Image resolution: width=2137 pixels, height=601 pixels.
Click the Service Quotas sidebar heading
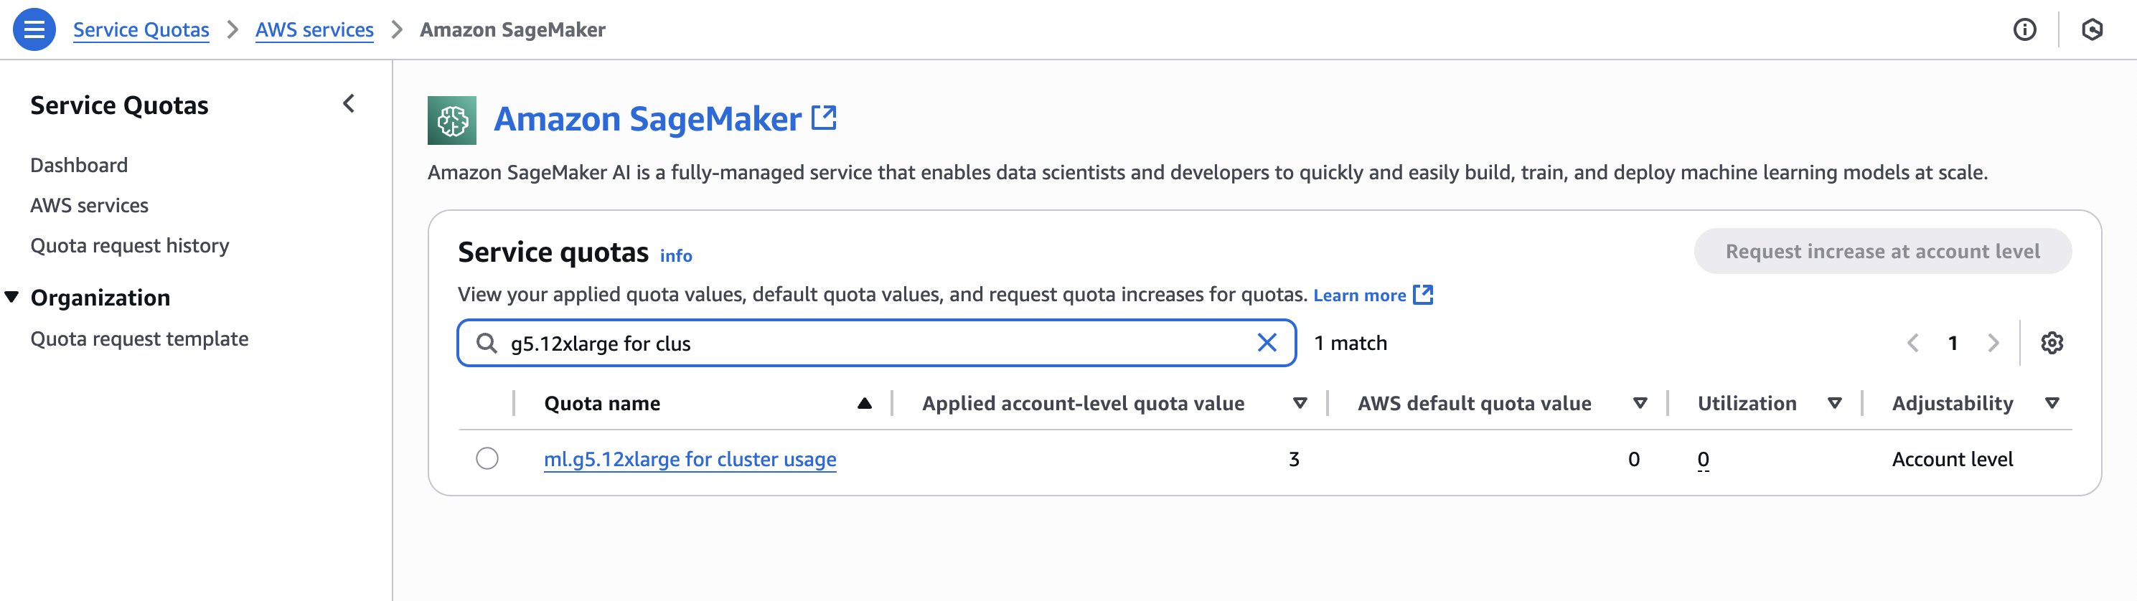click(119, 105)
